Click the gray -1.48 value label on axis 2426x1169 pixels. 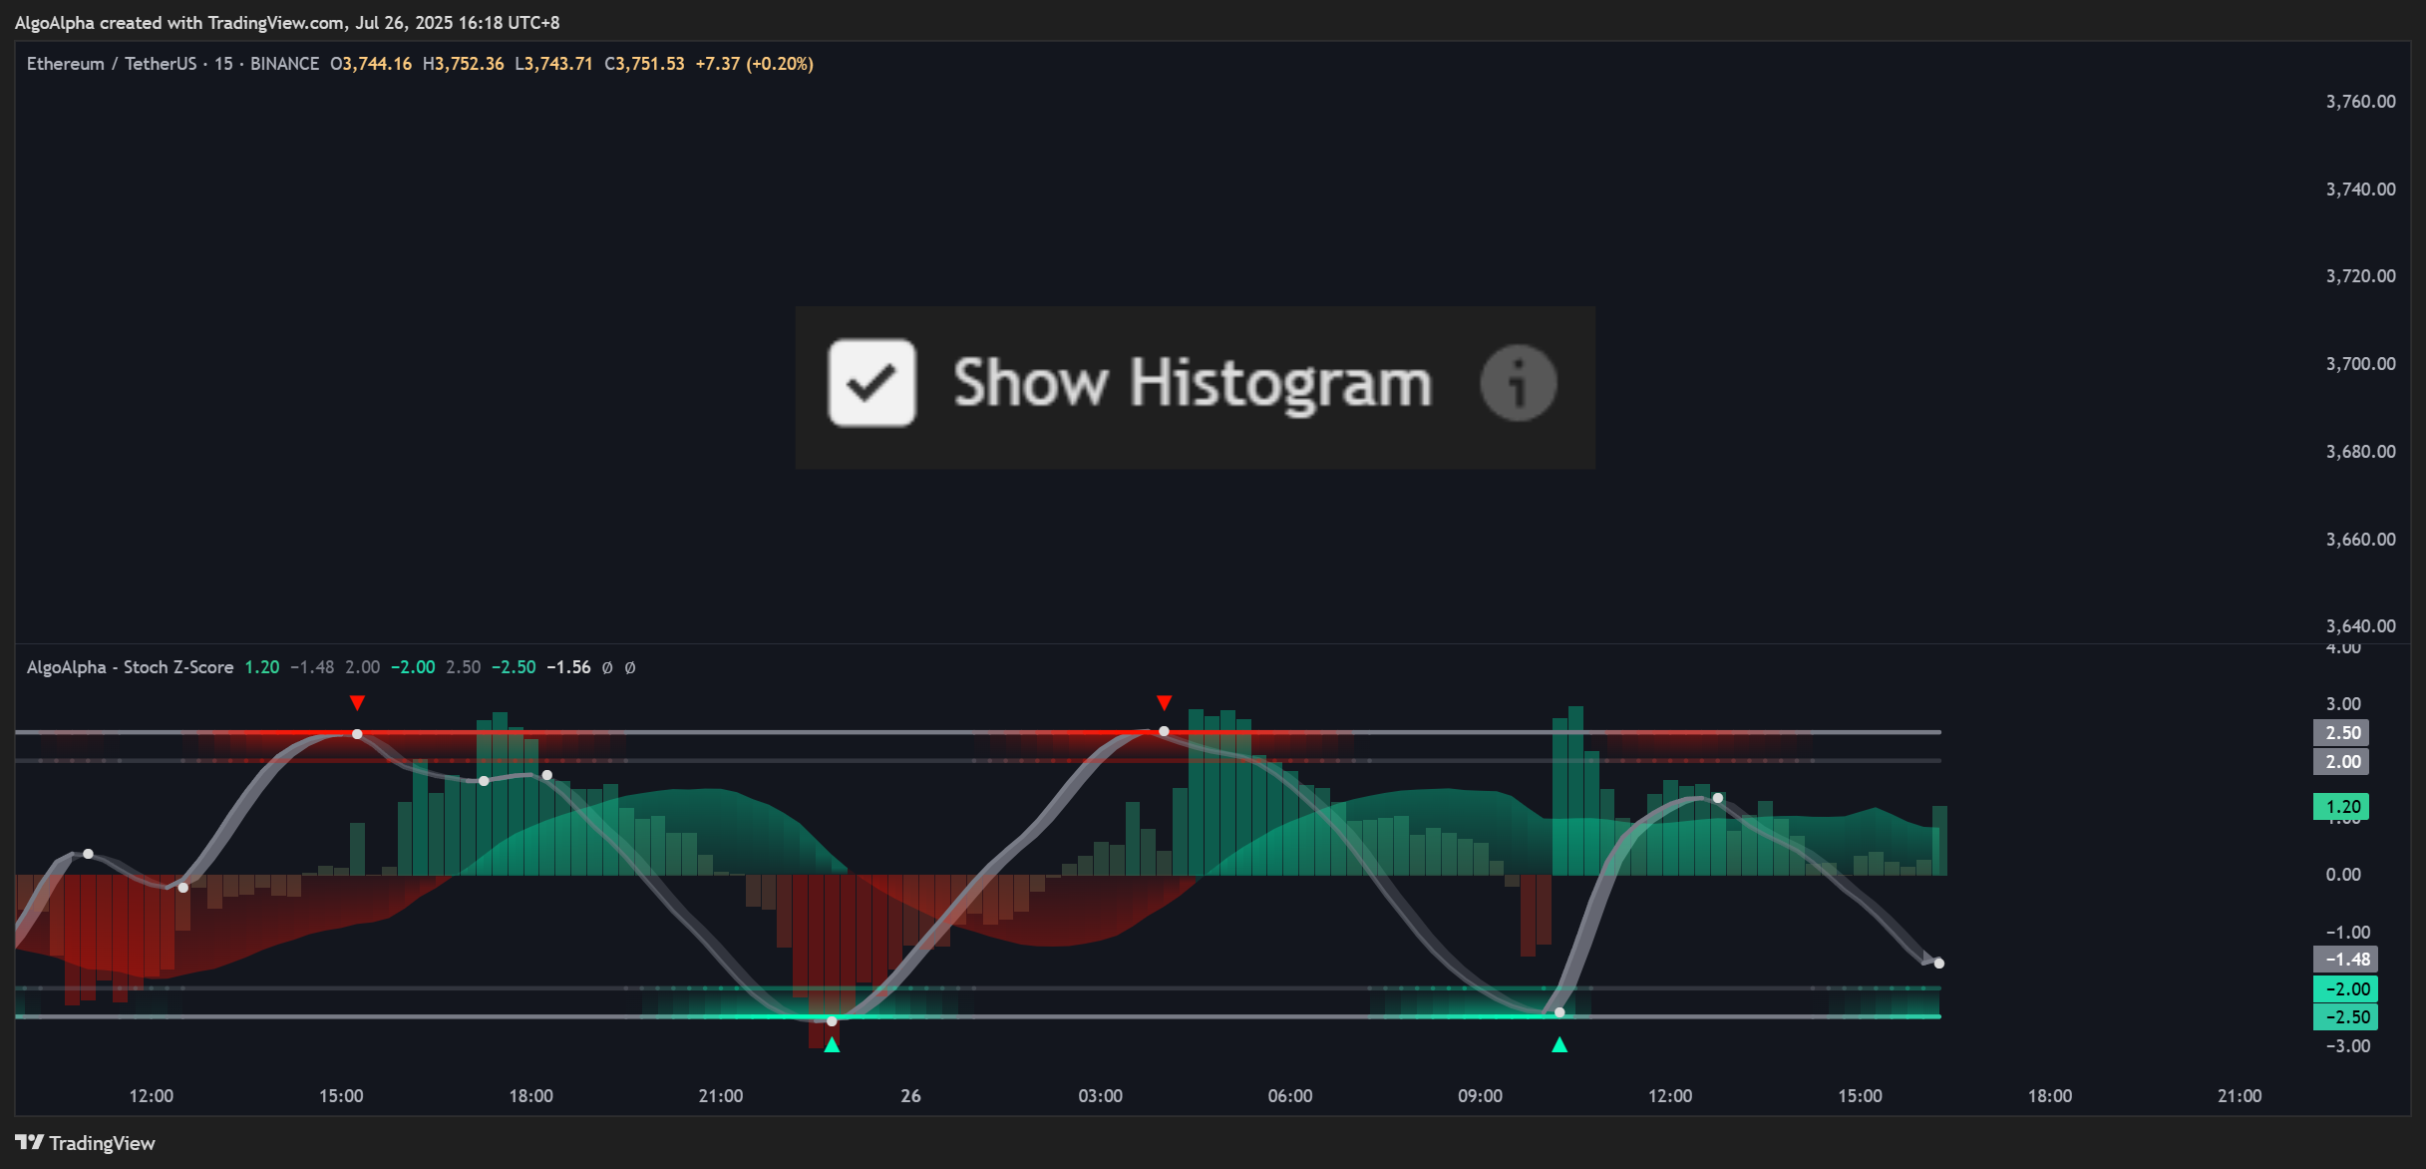click(x=2345, y=960)
